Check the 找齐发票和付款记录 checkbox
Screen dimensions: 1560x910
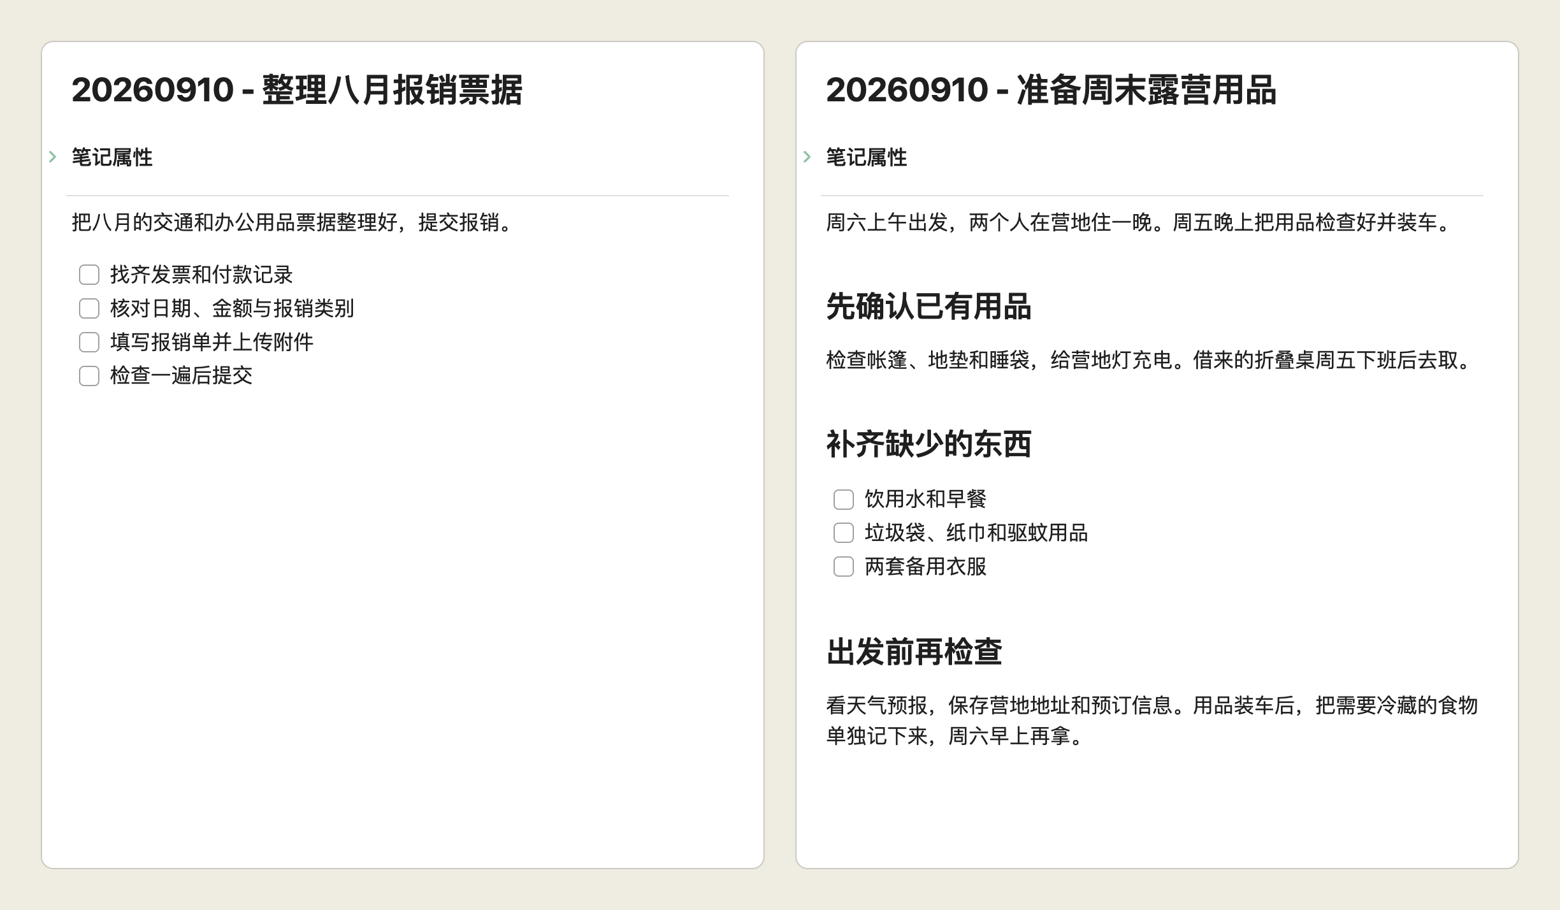click(89, 275)
